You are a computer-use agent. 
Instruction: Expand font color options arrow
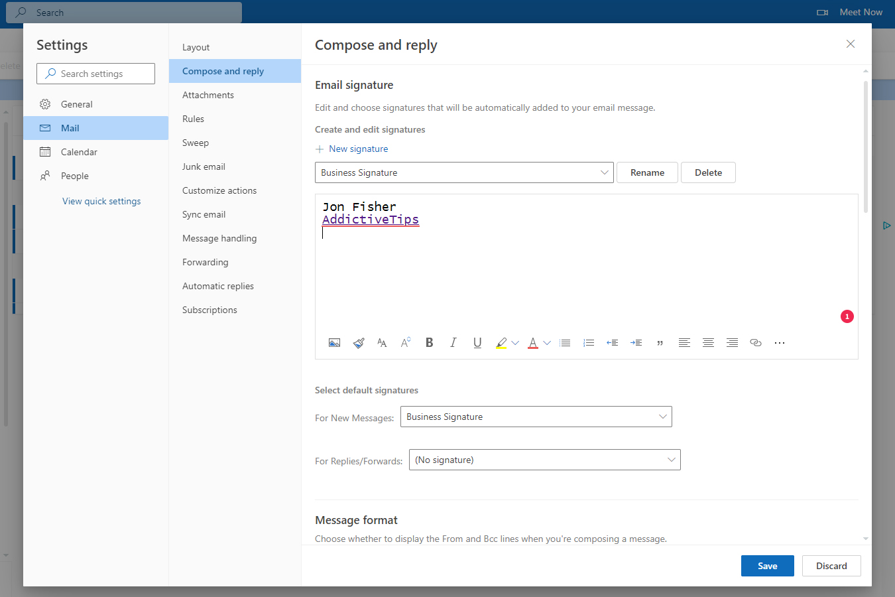coord(547,343)
